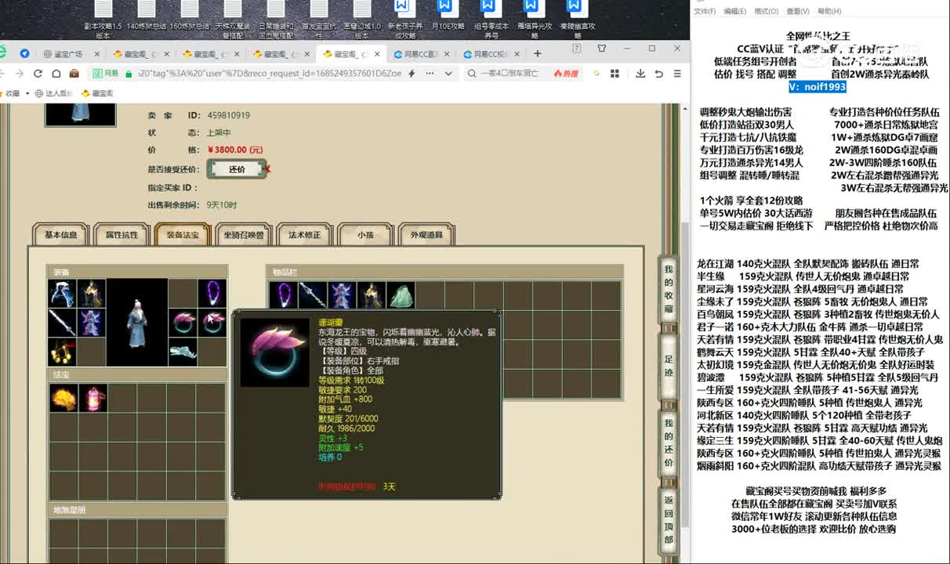
Task: Click the browser home icon
Action: point(56,74)
